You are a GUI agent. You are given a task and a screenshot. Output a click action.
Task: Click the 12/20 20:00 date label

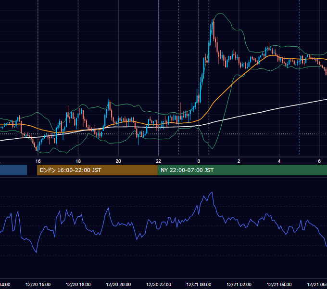pyautogui.click(x=118, y=284)
